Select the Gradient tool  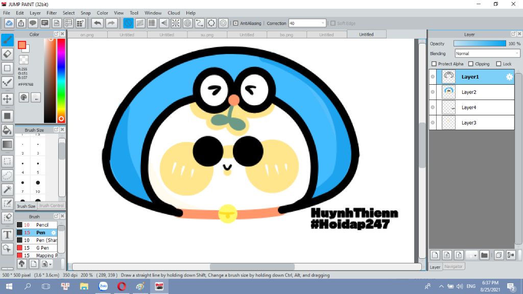coord(7,144)
